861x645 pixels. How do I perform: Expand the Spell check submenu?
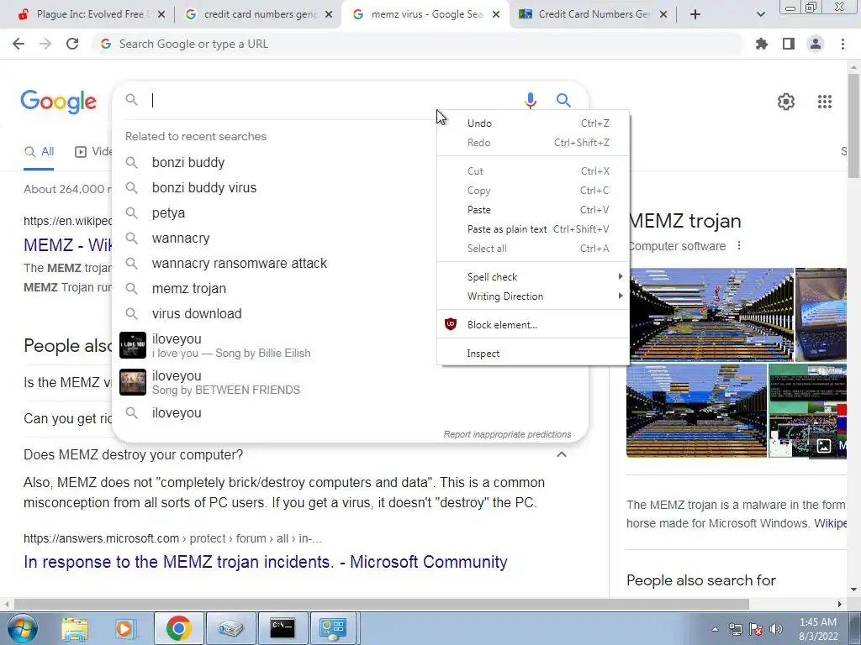click(533, 277)
